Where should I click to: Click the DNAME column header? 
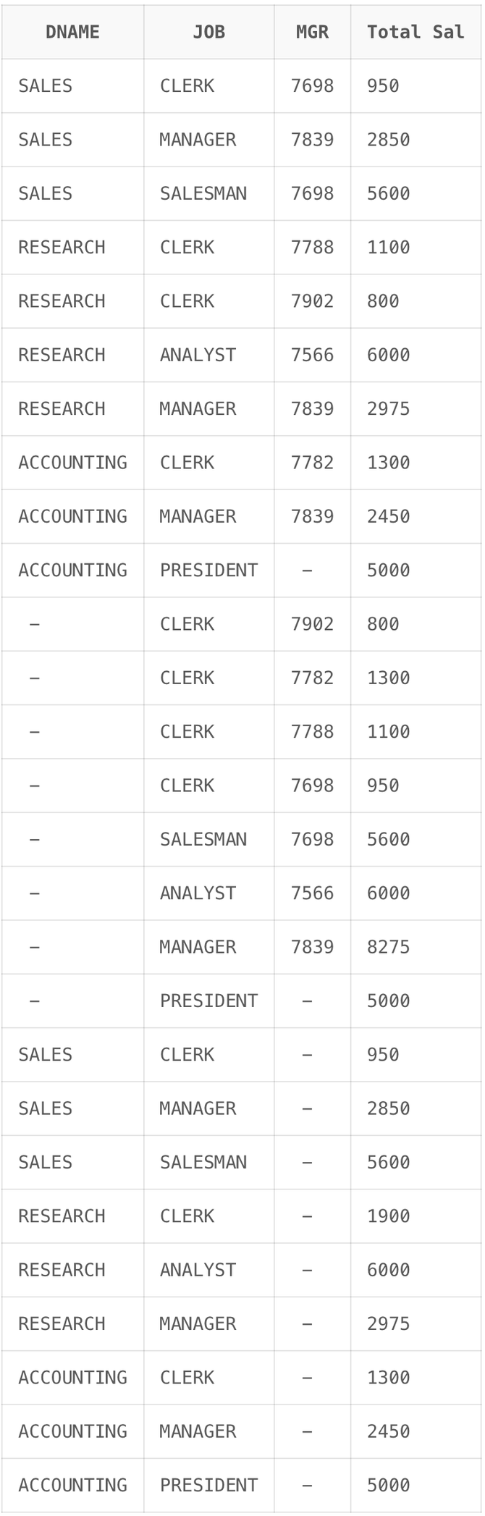click(x=72, y=32)
